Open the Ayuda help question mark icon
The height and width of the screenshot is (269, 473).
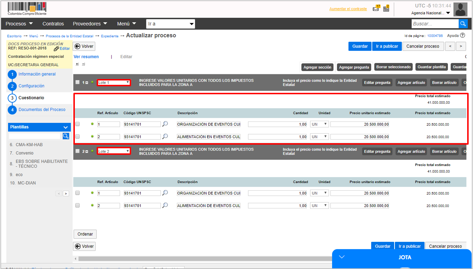462,36
